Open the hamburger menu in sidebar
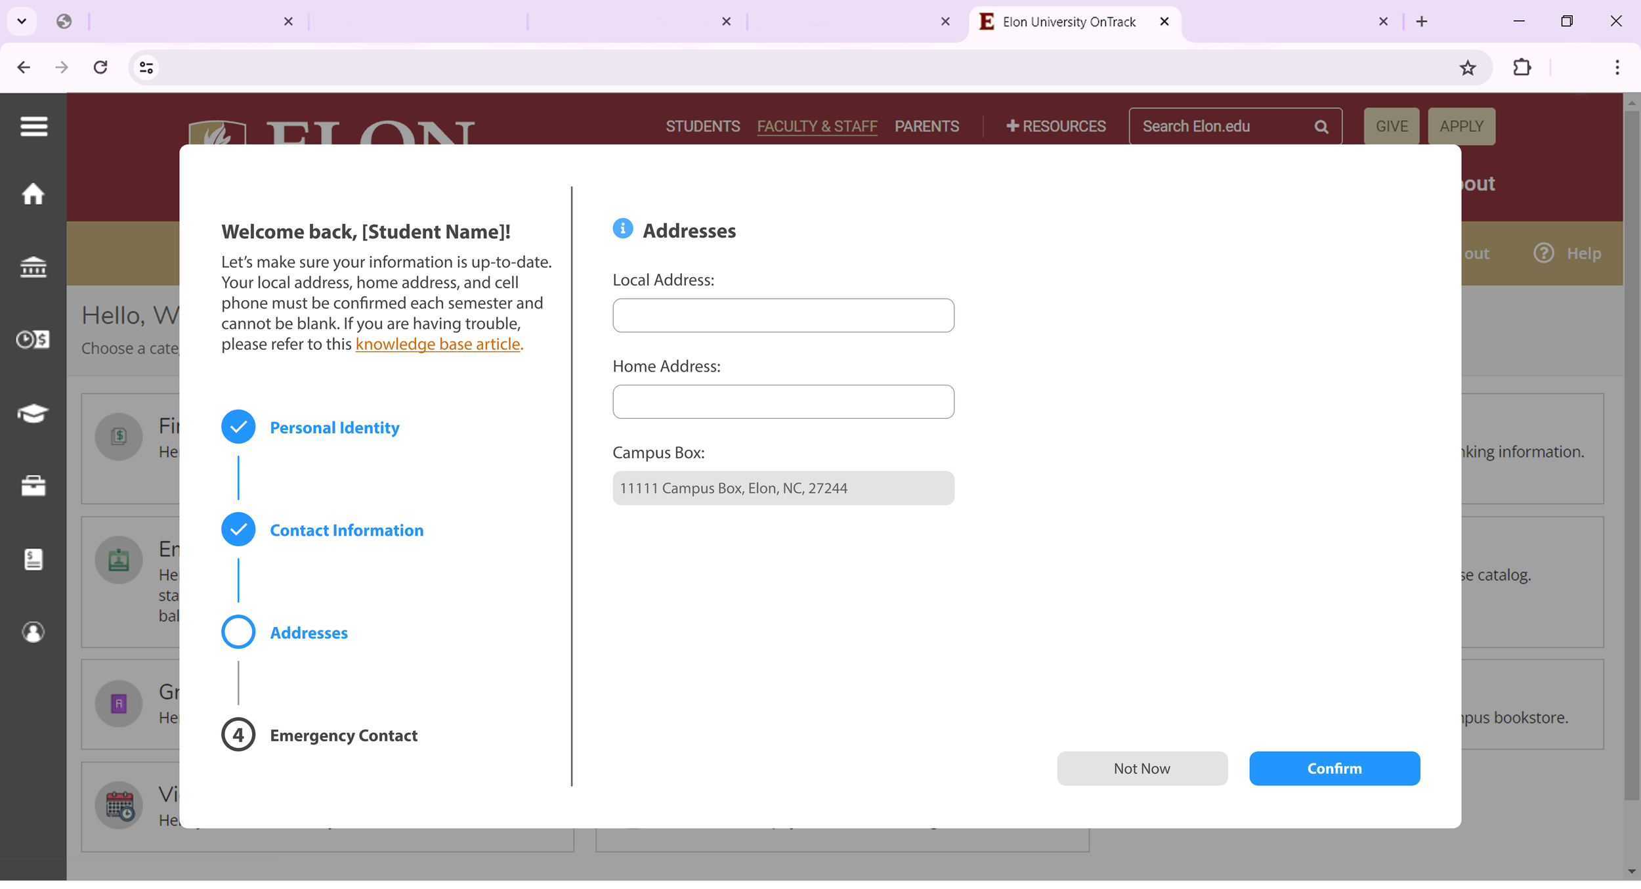 click(x=33, y=126)
